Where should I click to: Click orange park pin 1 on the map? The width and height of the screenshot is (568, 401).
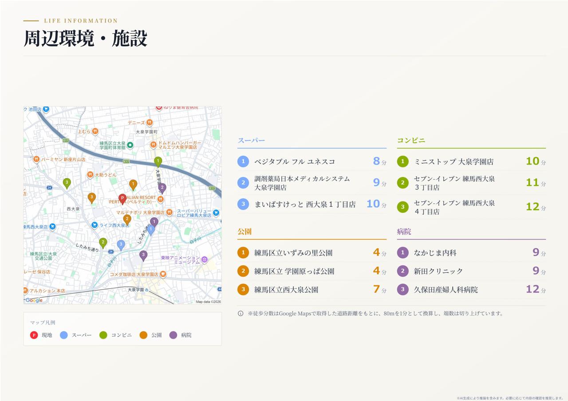pyautogui.click(x=133, y=185)
